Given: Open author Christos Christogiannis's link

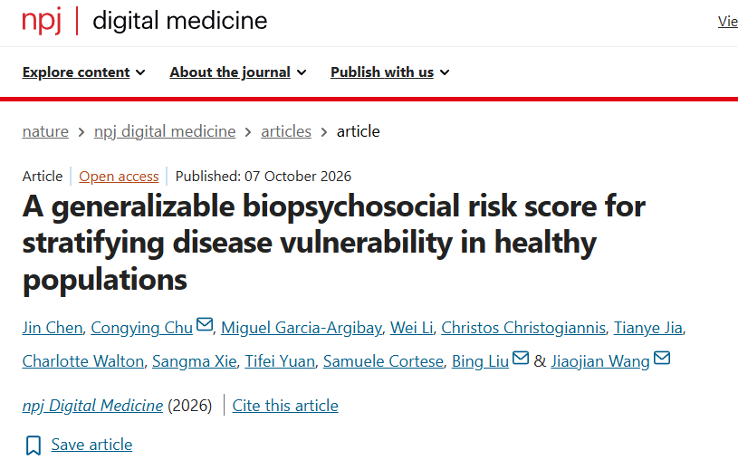Looking at the screenshot, I should (523, 328).
